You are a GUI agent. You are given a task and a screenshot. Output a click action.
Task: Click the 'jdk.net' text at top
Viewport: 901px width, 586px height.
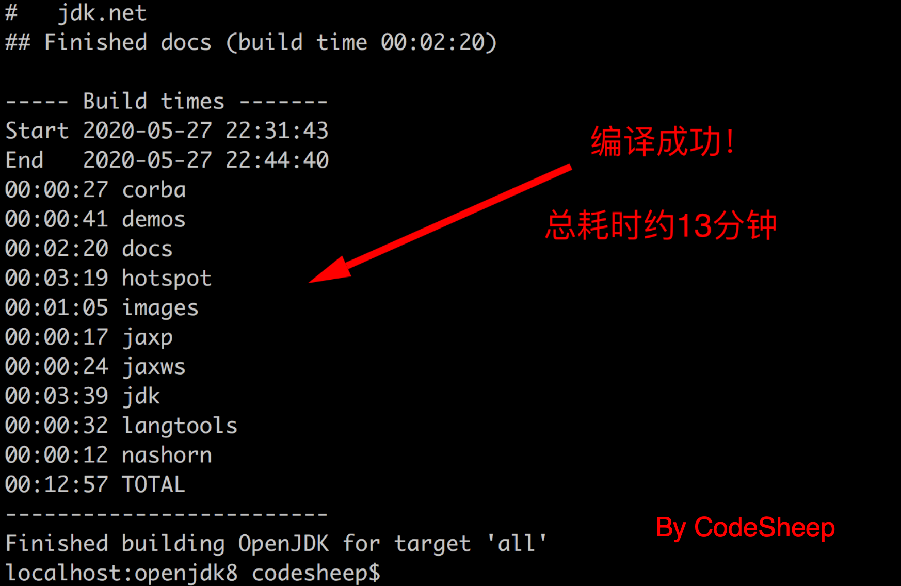pos(102,13)
